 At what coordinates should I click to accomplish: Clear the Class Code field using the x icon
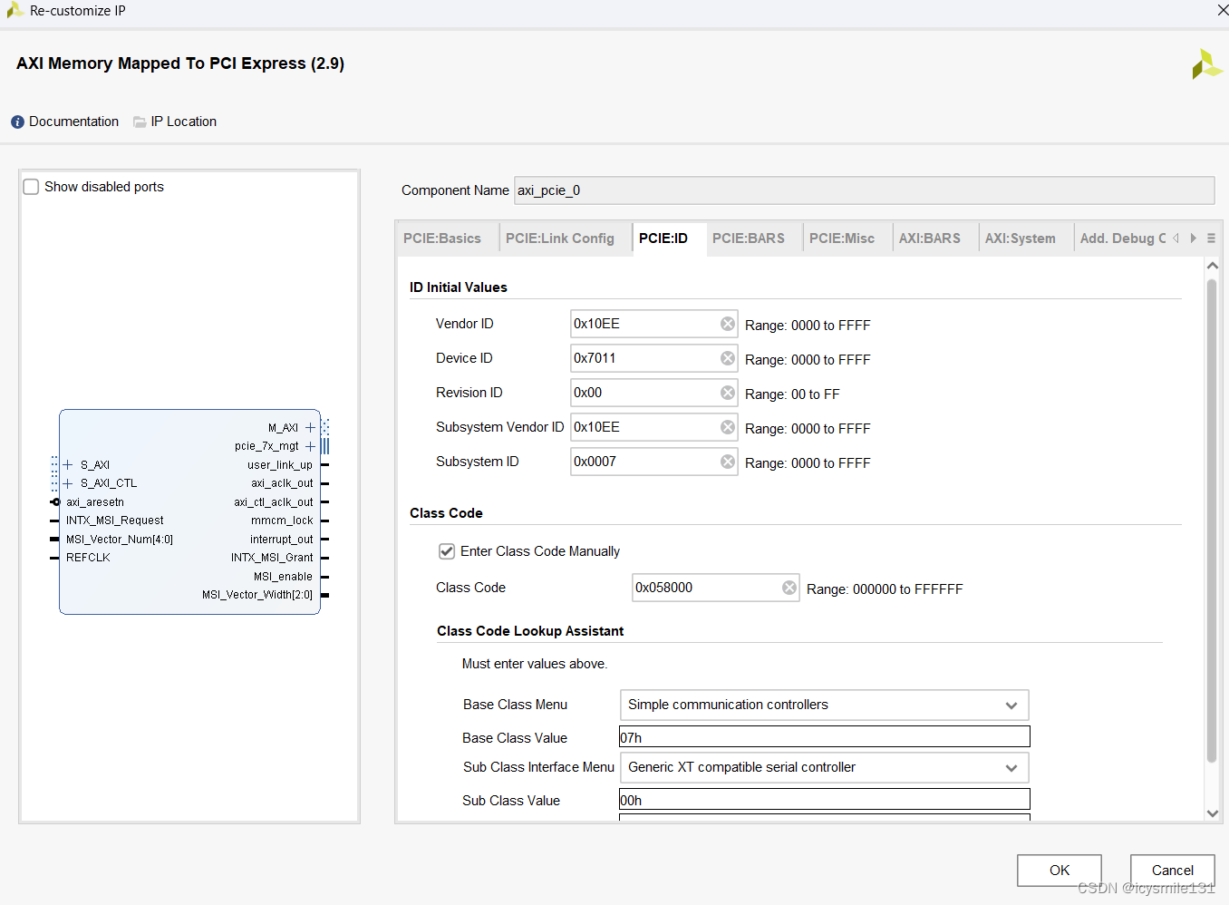789,587
